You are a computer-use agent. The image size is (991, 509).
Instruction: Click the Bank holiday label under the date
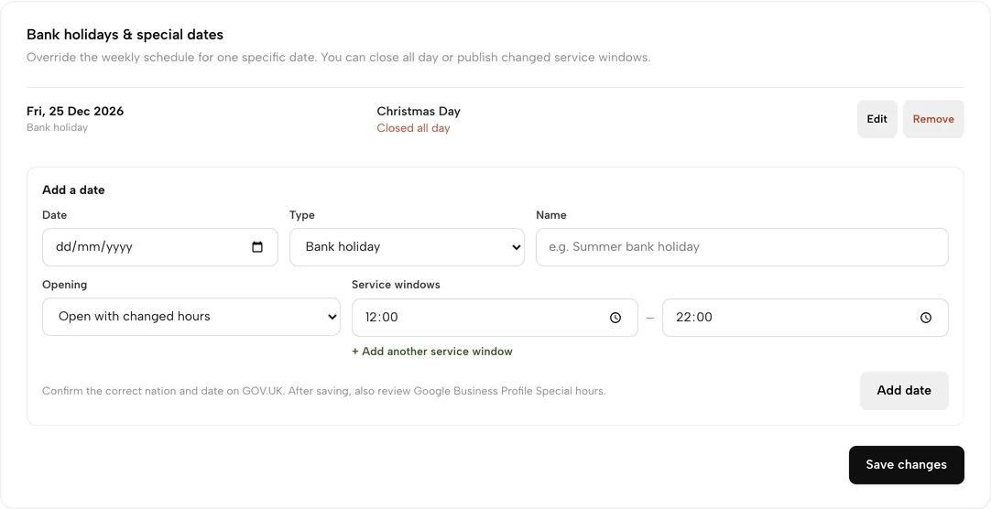[x=57, y=127]
